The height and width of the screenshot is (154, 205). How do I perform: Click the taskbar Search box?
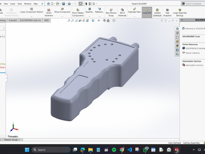click(51, 150)
